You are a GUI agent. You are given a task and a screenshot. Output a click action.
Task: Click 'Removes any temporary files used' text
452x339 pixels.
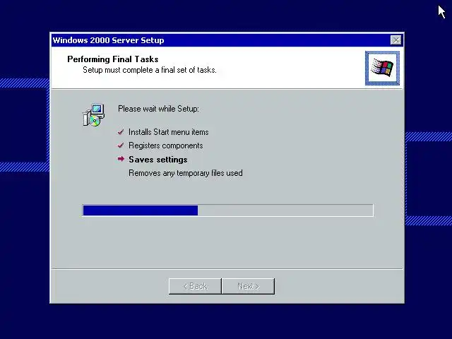click(186, 173)
